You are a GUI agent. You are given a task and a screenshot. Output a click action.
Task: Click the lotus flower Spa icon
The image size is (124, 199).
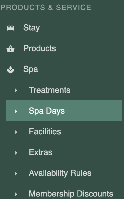[x=11, y=70]
